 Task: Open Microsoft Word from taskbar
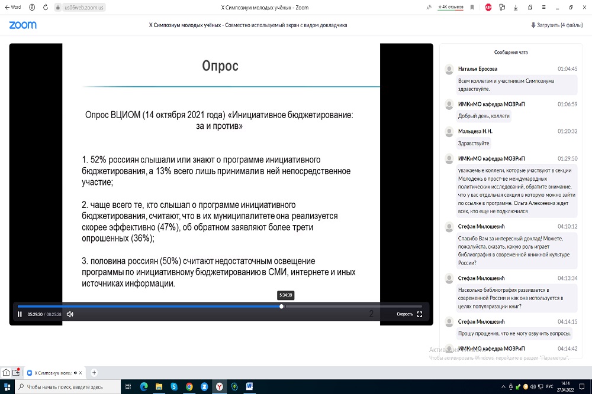click(x=249, y=387)
